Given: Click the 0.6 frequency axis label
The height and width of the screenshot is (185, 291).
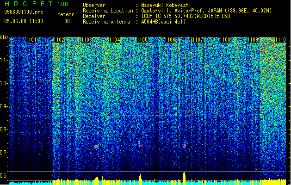Looking at the screenshot, I should click(x=4, y=176).
